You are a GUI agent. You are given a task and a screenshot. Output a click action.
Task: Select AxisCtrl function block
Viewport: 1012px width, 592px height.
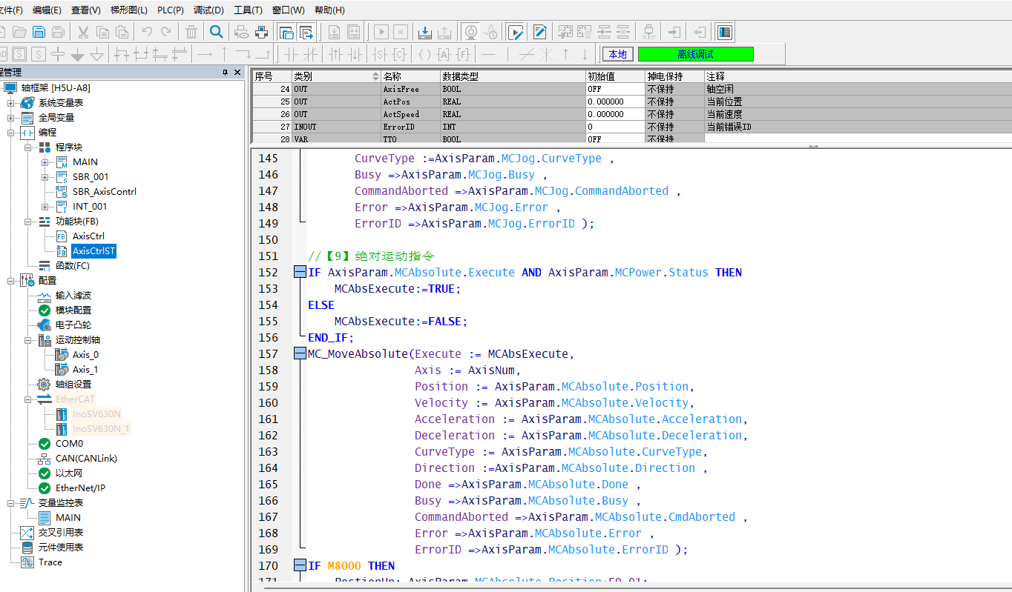pos(88,236)
